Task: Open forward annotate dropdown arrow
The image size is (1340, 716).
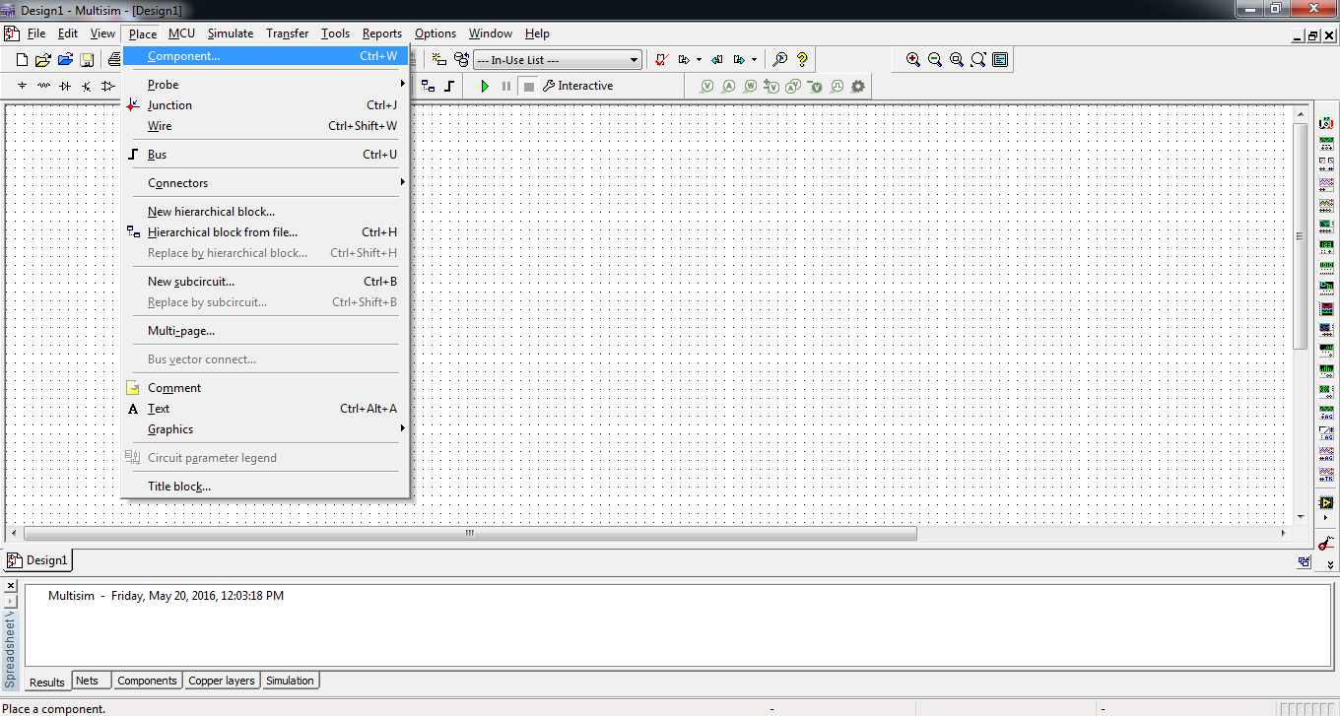Action: click(754, 60)
